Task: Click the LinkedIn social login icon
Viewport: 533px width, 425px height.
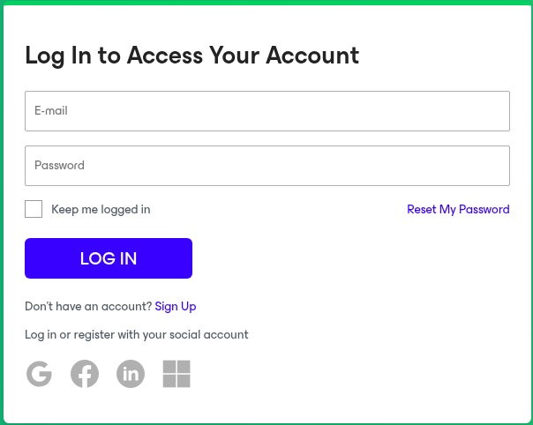Action: point(131,374)
